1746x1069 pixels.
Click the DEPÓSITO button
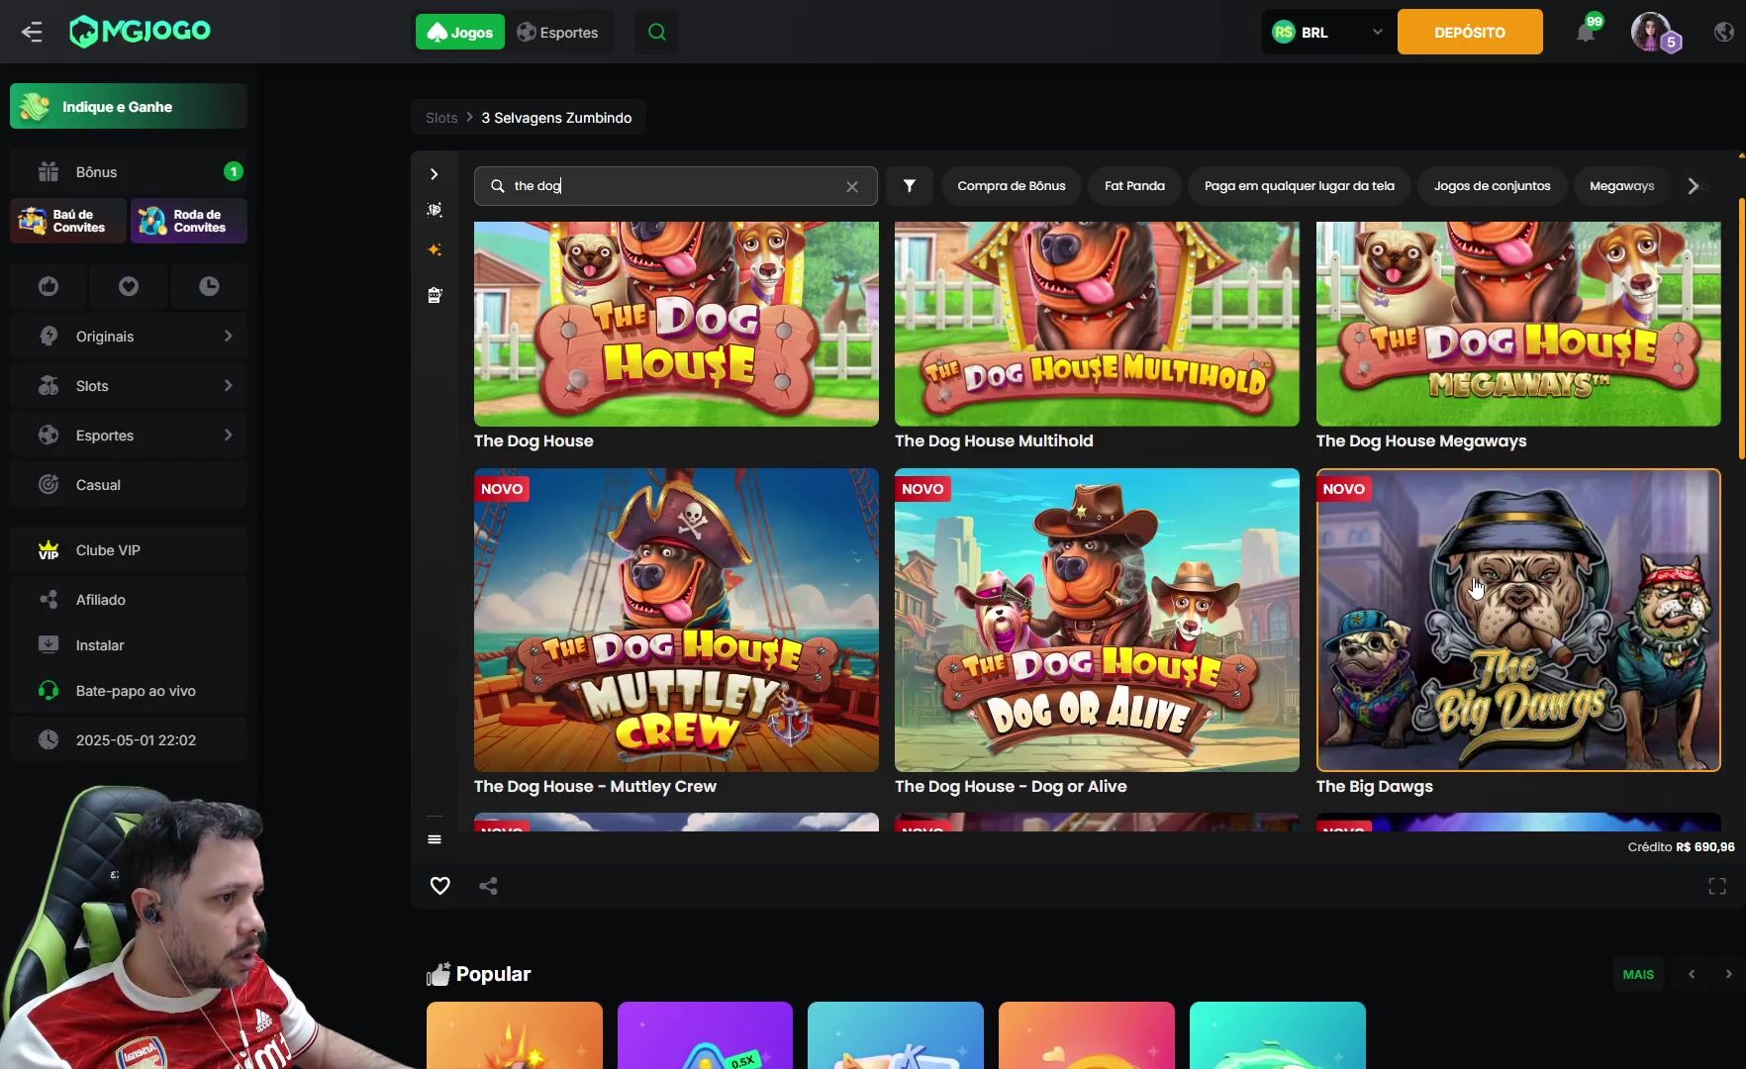coord(1470,32)
